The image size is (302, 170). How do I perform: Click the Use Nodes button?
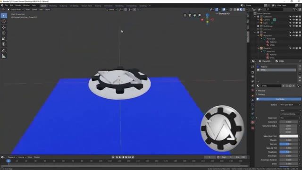point(279,99)
